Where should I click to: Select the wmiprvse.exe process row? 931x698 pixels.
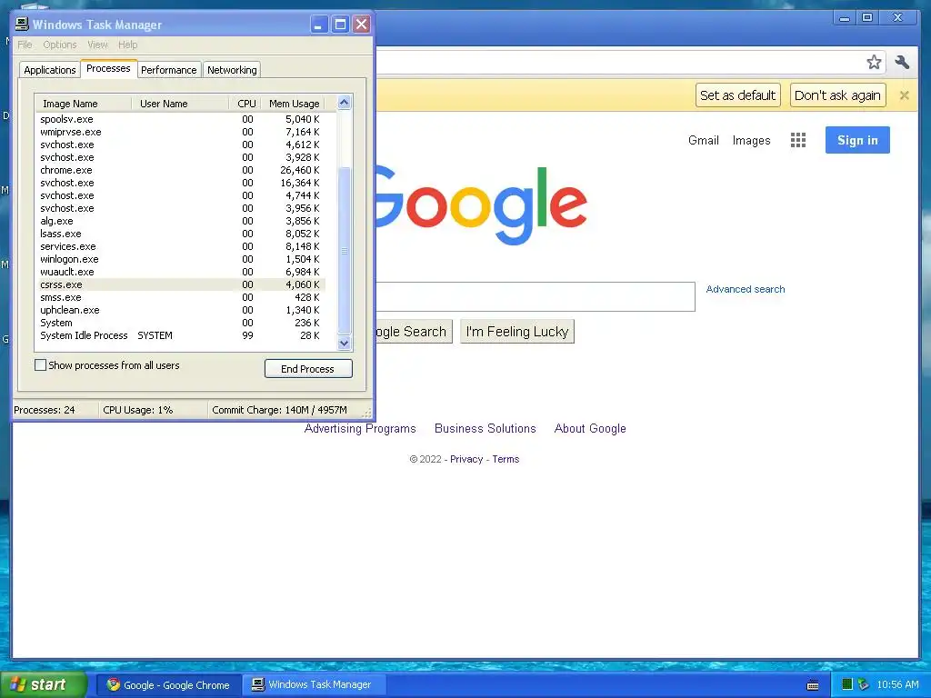(x=180, y=132)
